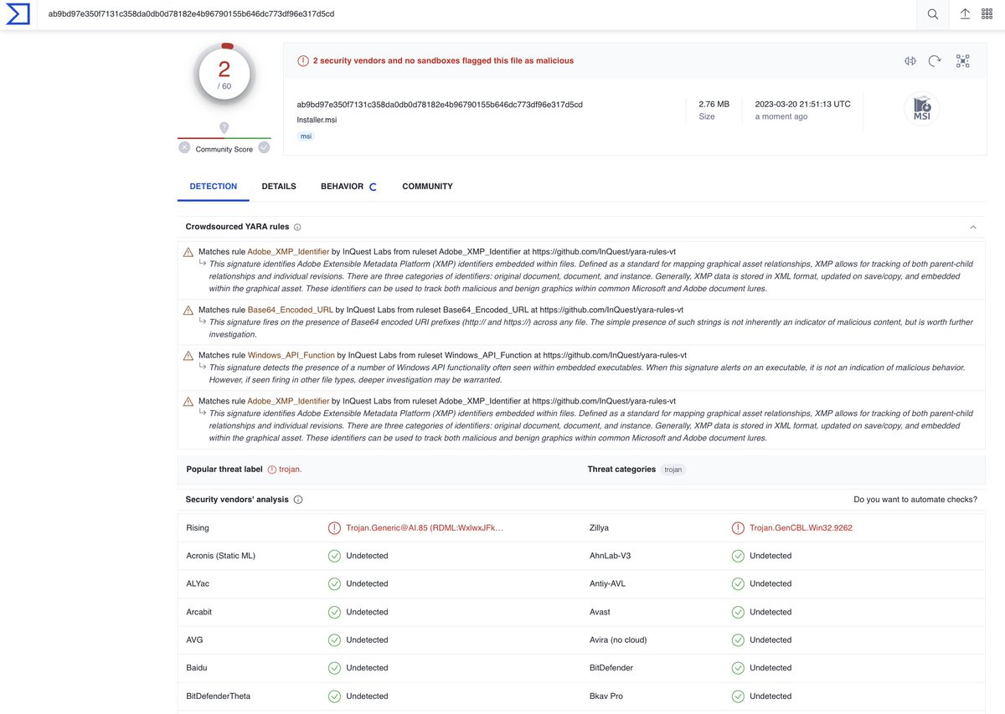Viewport: 1005px width, 714px height.
Task: Click the community score upvote check icon
Action: pos(264,147)
